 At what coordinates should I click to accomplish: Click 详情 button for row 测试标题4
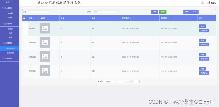[x=202, y=69]
